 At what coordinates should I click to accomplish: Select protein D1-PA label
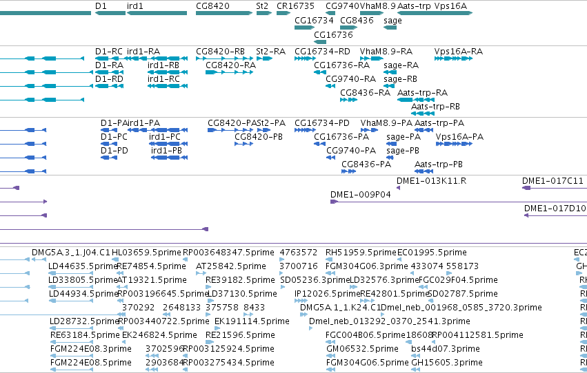[x=114, y=122]
